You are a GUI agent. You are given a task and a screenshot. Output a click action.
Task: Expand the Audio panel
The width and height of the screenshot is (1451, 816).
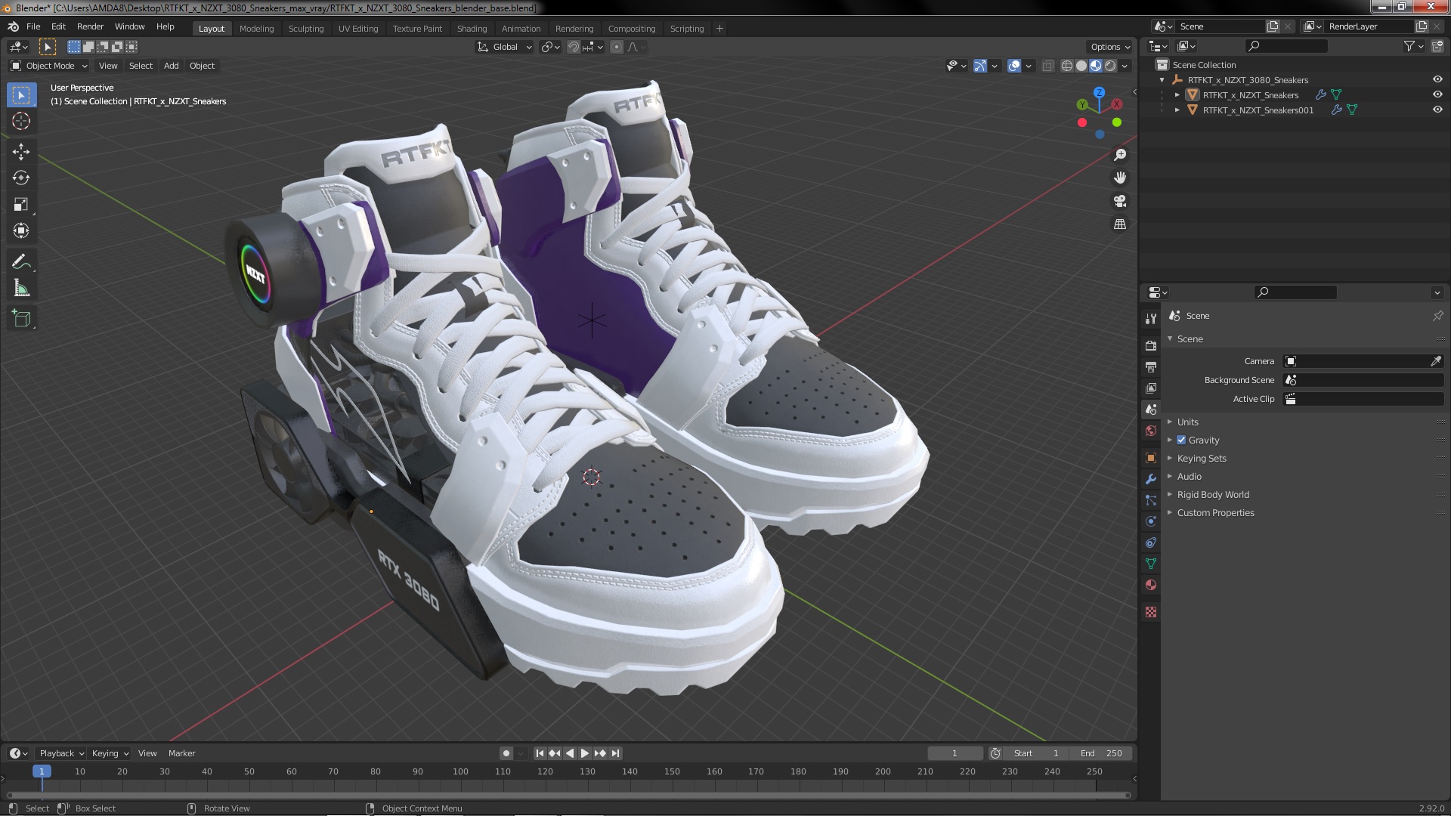click(x=1189, y=476)
